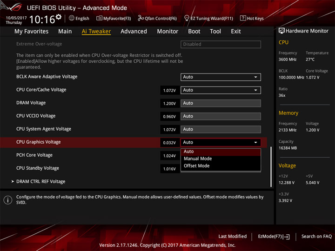Click the 10:16 clock display
This screenshot has height=251, width=335.
point(42,20)
